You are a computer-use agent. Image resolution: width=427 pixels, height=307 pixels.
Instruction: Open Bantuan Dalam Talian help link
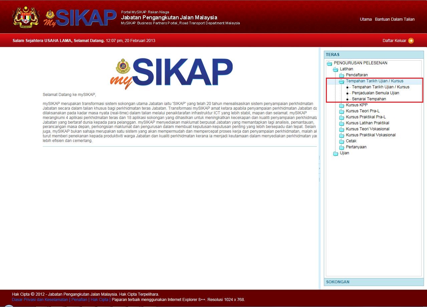[395, 19]
